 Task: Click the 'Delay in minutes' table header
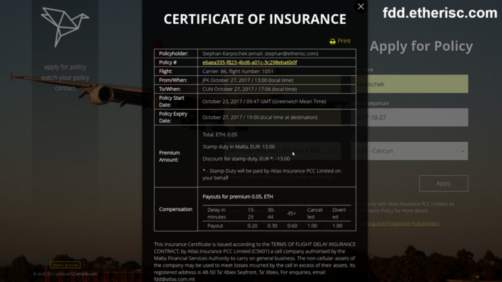216,213
